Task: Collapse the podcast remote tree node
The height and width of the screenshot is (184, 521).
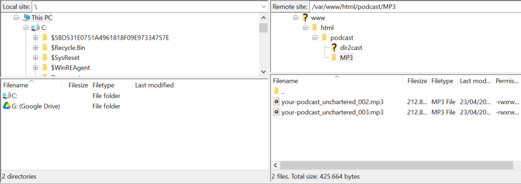Action: 315,38
